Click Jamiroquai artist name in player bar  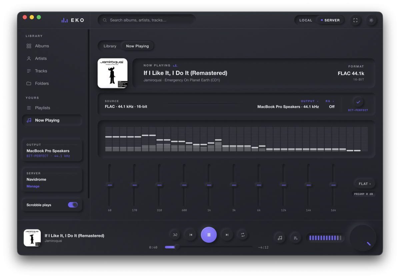[x=53, y=241]
